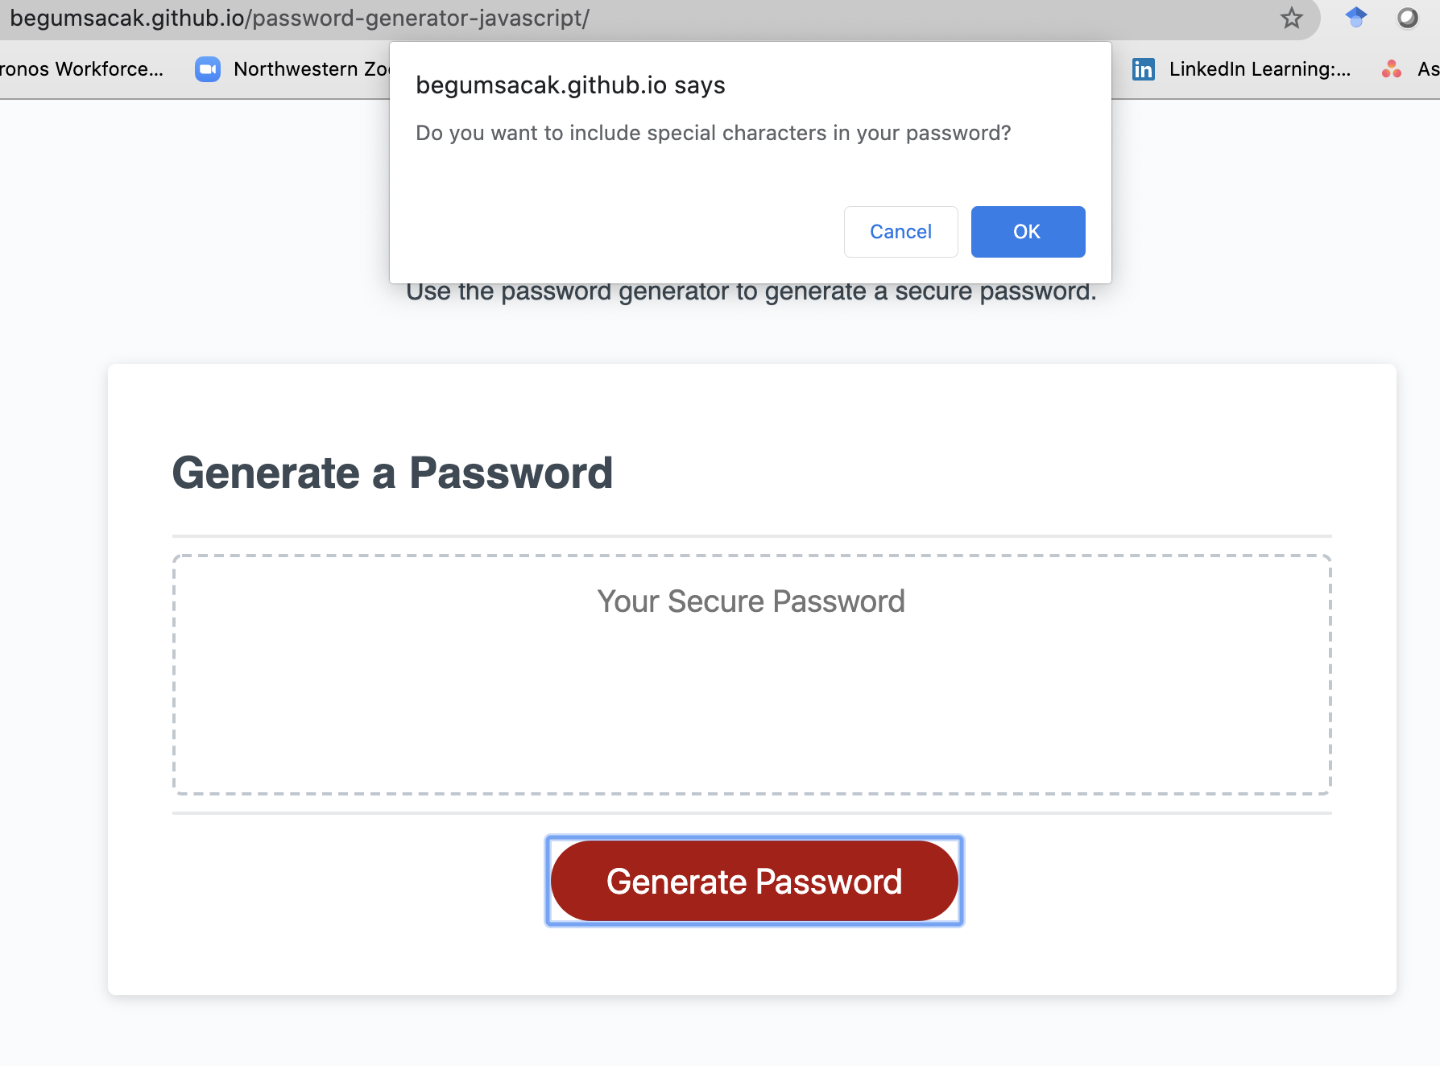The width and height of the screenshot is (1440, 1066).
Task: Click the LinkedIn icon on bookmarks bar
Action: [x=1143, y=69]
